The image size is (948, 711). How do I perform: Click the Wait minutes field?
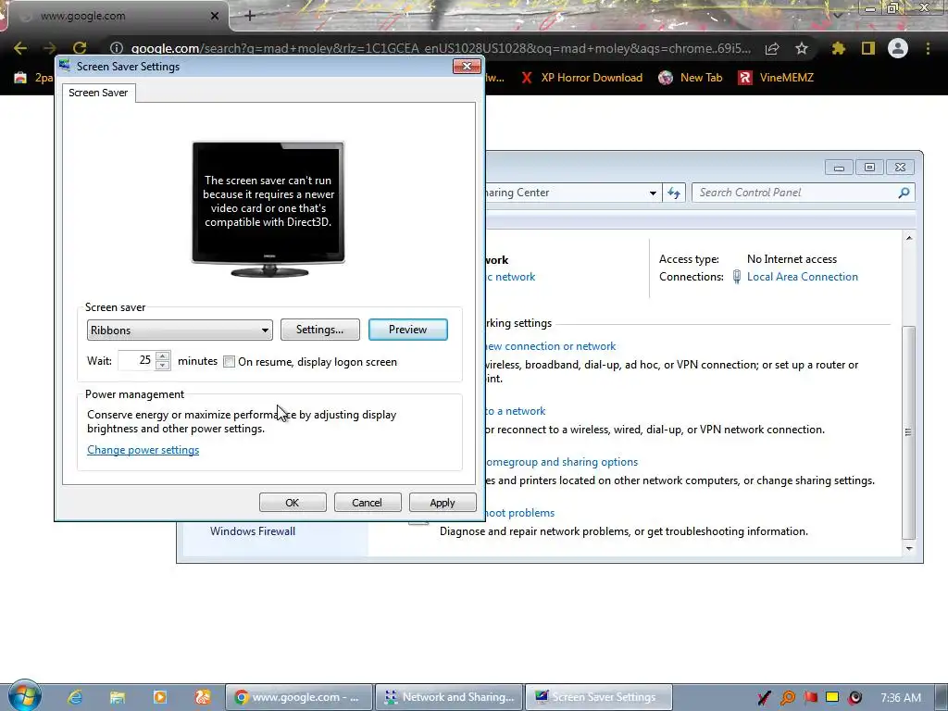[136, 360]
